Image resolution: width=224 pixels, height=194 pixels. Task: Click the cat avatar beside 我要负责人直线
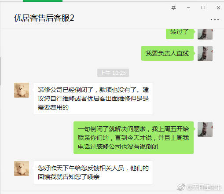205,54
